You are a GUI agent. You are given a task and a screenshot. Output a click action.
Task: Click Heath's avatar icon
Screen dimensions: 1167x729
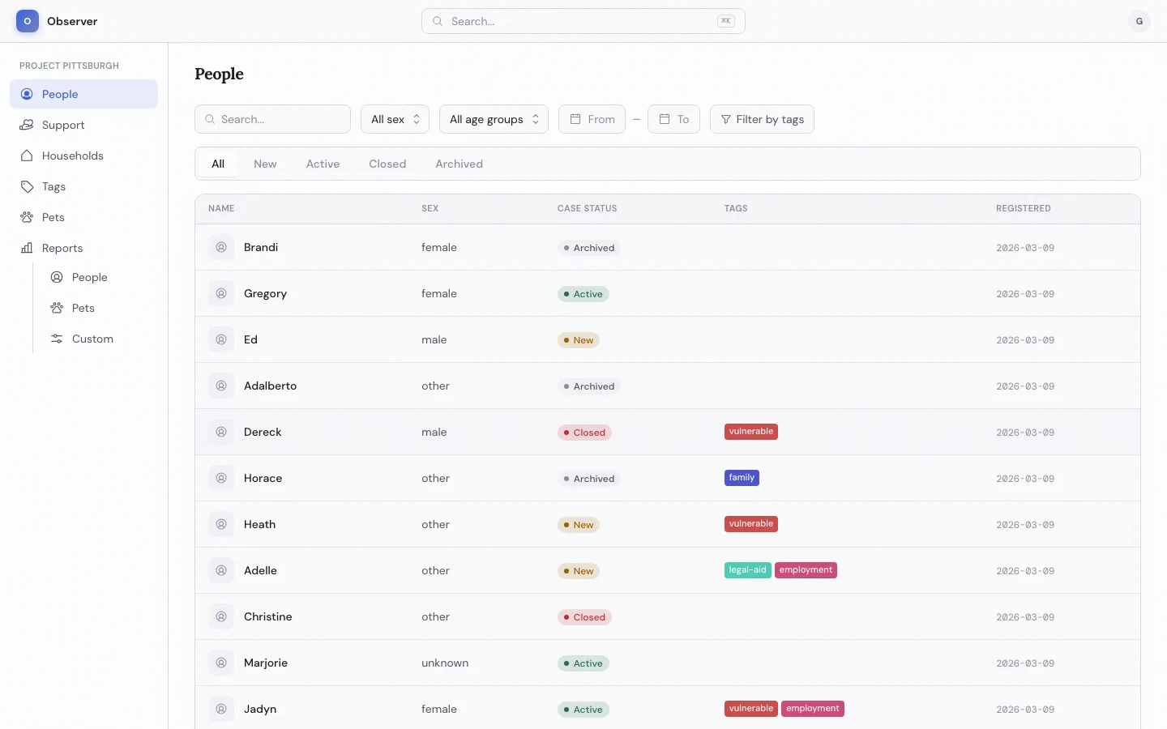tap(221, 524)
